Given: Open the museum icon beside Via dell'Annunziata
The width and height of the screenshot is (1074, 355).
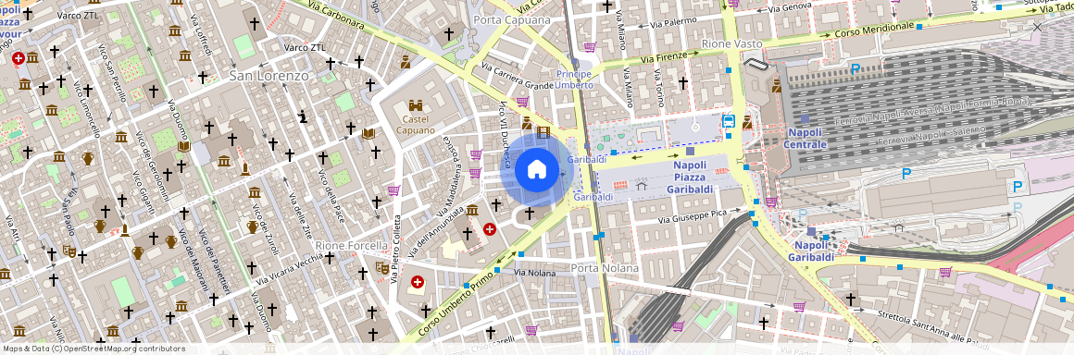Looking at the screenshot, I should 472,210.
